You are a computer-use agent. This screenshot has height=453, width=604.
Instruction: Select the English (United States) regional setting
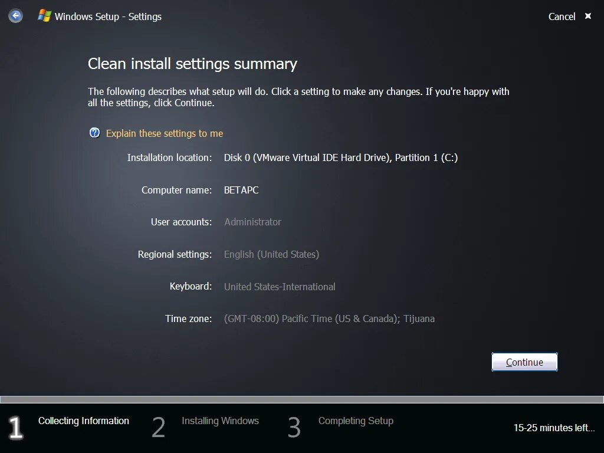(x=271, y=254)
